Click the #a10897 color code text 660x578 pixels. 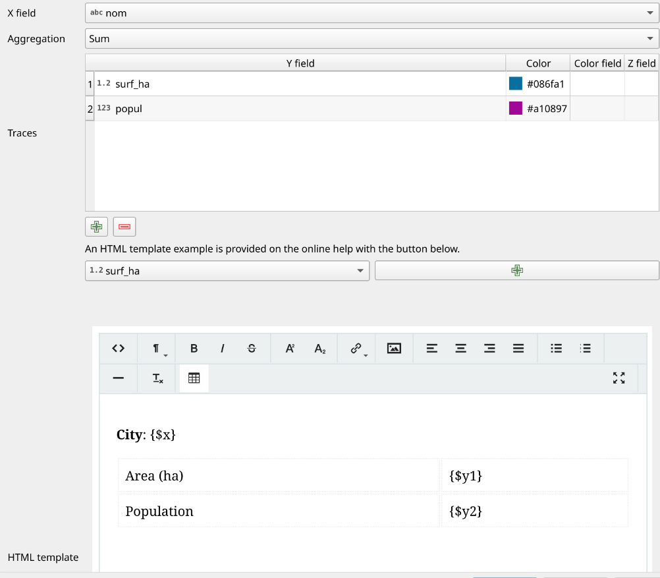click(547, 109)
